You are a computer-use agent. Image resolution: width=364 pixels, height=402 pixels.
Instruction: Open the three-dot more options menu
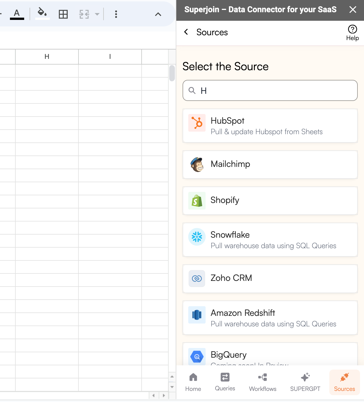[x=116, y=14]
